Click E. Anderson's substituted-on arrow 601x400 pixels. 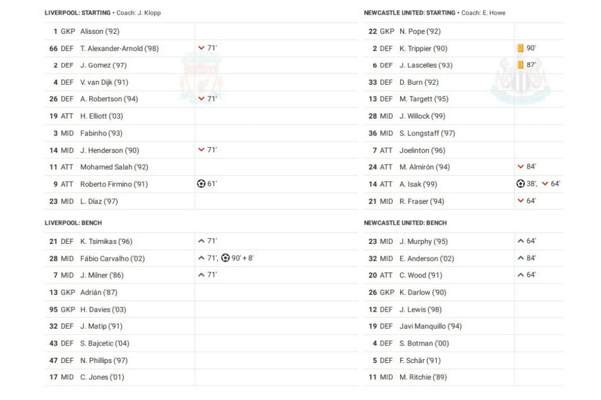click(x=521, y=258)
